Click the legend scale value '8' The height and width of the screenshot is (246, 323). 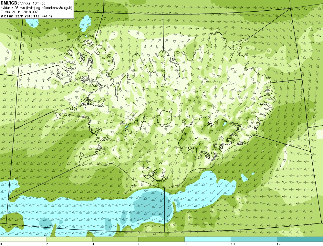coord(186,244)
